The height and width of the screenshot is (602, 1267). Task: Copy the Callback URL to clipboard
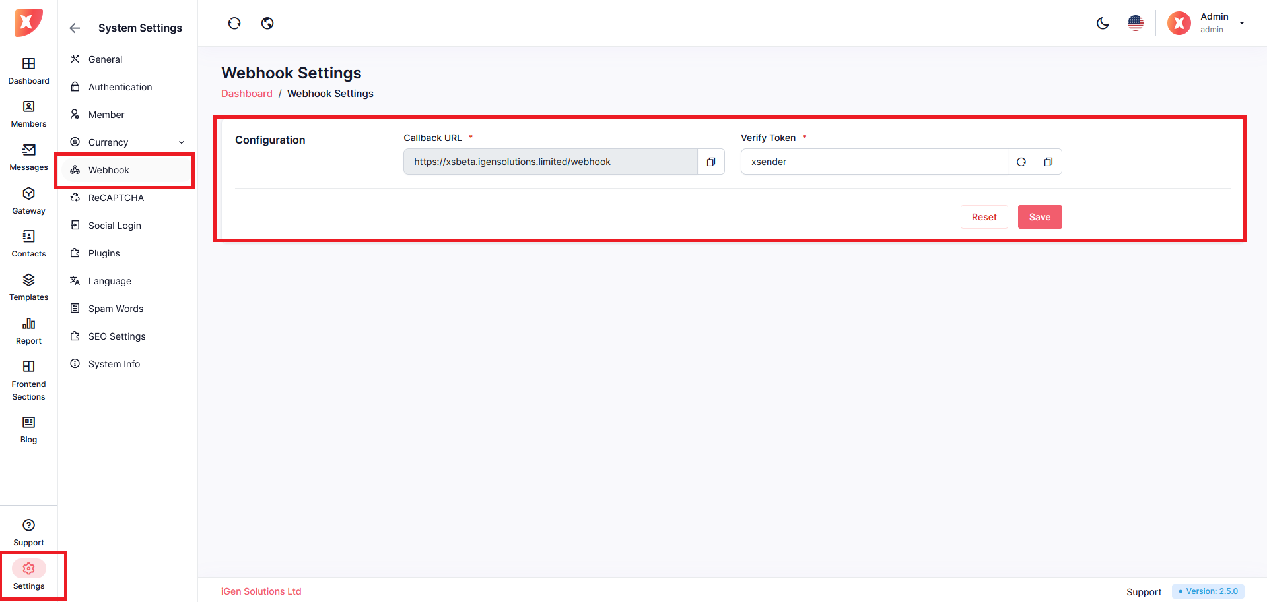(711, 162)
